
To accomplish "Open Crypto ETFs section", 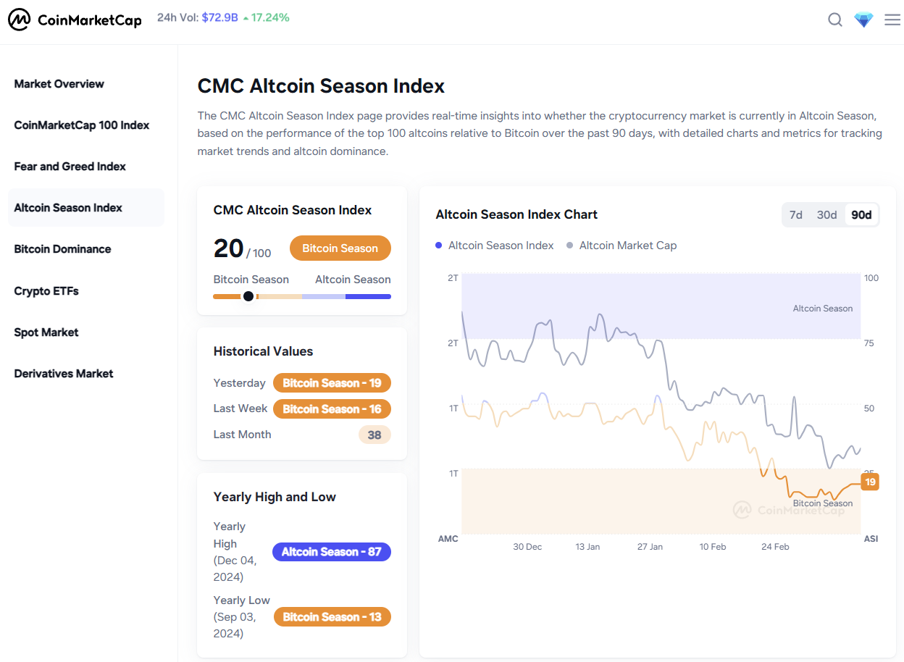I will click(46, 291).
